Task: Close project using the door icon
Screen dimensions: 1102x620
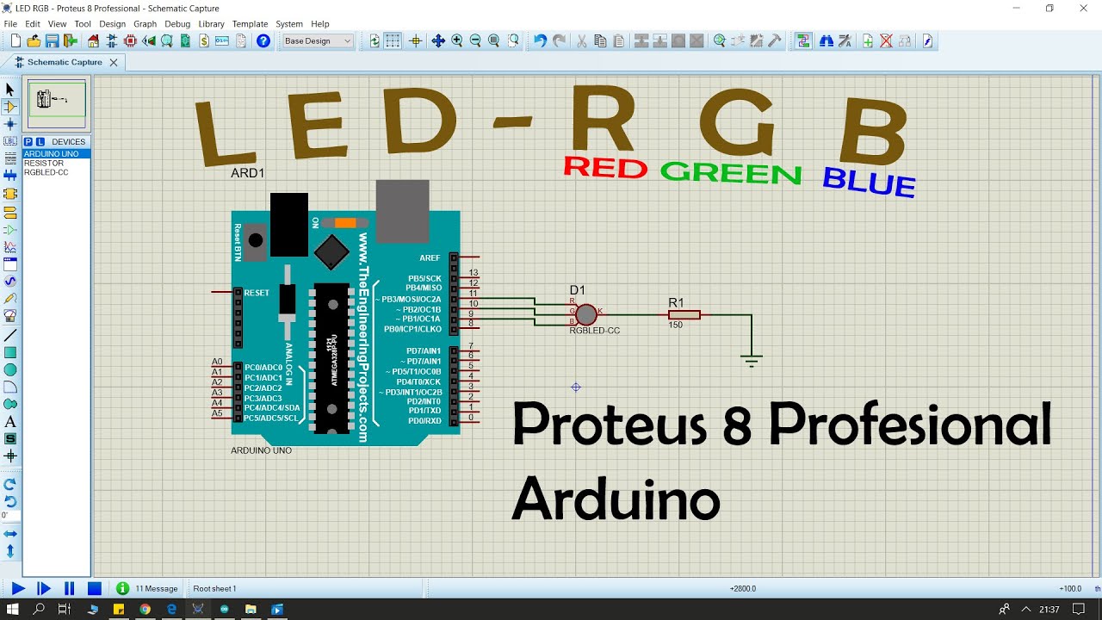Action: [x=71, y=40]
